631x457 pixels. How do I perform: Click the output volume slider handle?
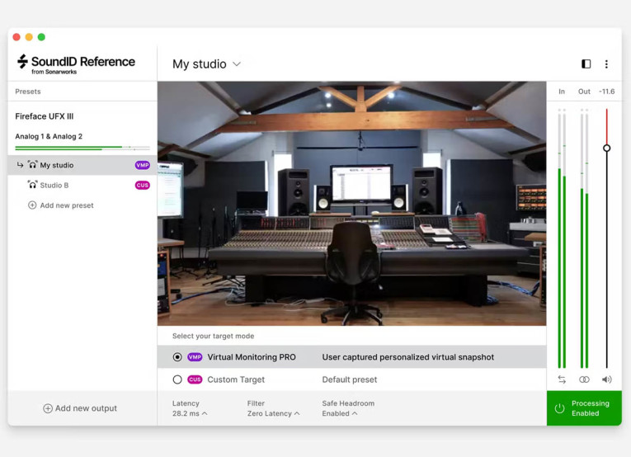[606, 148]
